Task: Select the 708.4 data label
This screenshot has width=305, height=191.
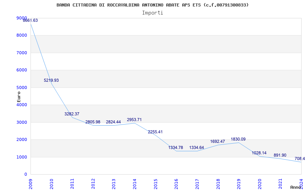Action: coord(300,159)
